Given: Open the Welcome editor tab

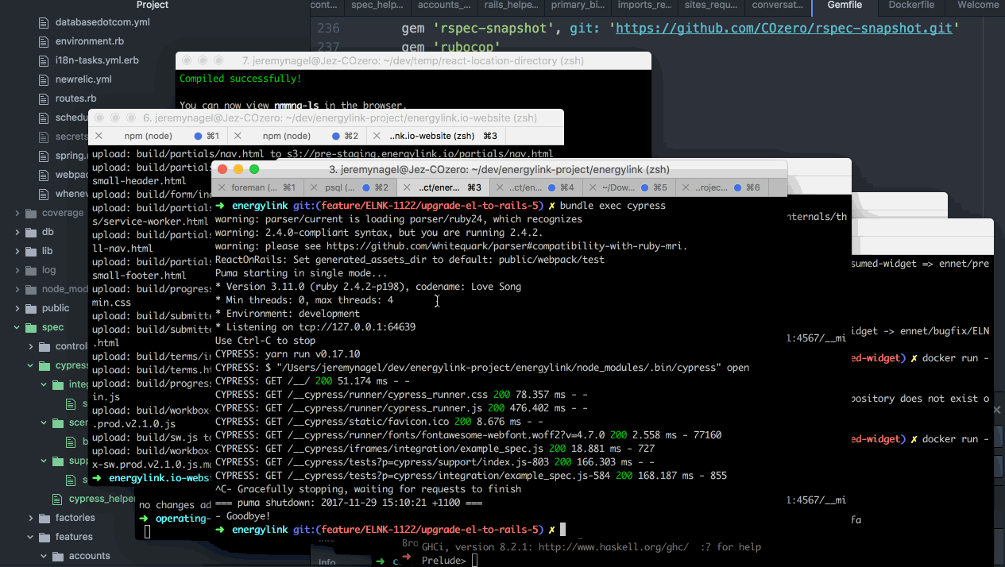Looking at the screenshot, I should [x=976, y=5].
